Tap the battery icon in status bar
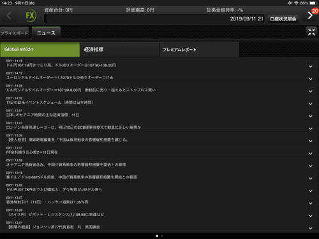This screenshot has width=319, height=239. (x=313, y=3)
